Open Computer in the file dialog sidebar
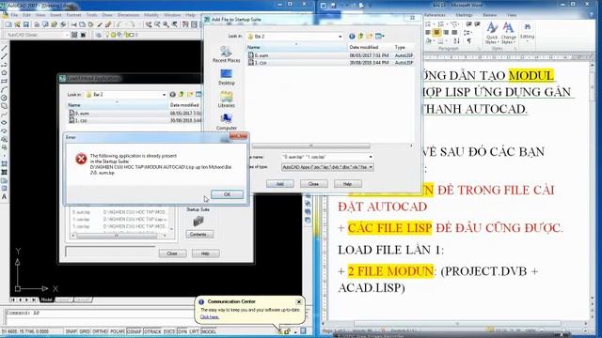The width and height of the screenshot is (602, 338). coord(226,122)
